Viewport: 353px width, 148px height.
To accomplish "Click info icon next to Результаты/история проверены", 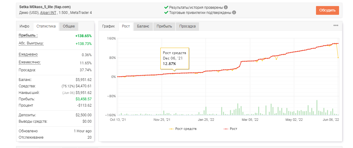I will click(x=226, y=7).
